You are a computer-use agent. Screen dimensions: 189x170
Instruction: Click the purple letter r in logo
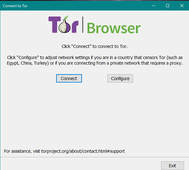point(74,27)
